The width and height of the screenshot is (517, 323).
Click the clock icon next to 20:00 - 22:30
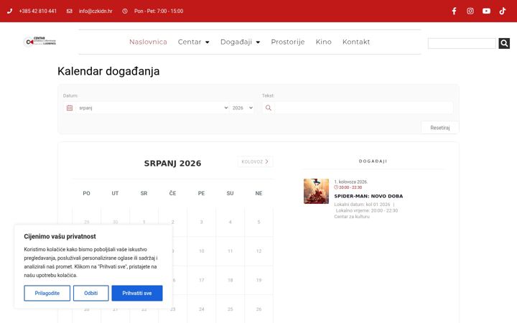point(336,187)
